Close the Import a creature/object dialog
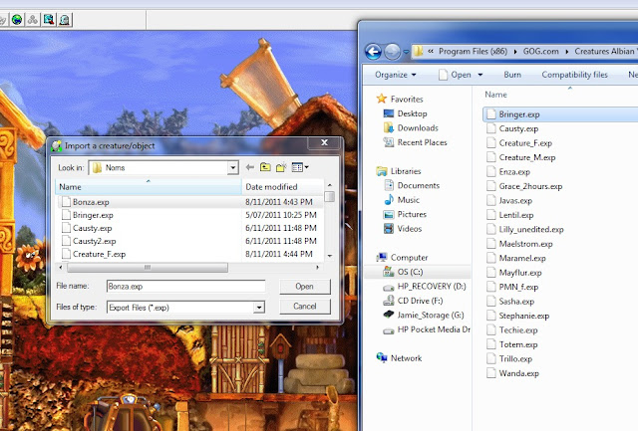Viewport: 638px width, 431px height. coord(324,142)
